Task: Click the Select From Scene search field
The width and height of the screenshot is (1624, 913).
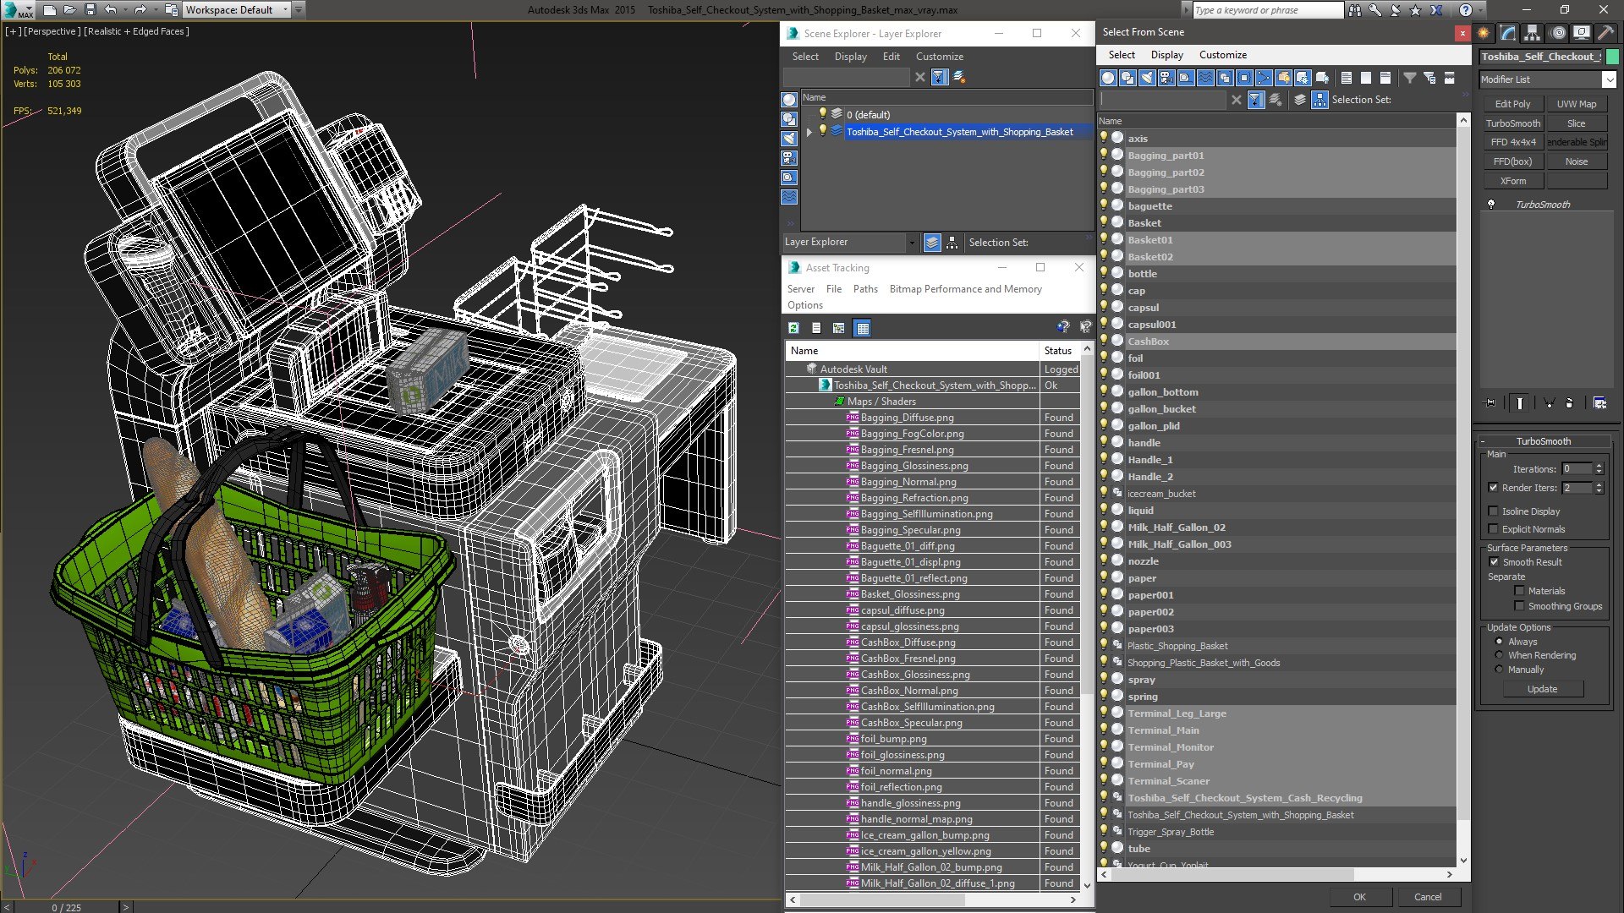Action: pyautogui.click(x=1163, y=100)
